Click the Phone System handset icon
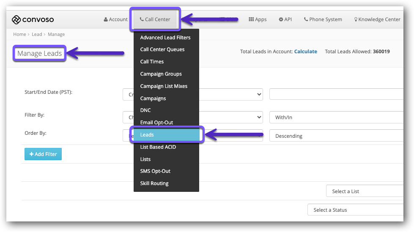414x232 pixels. pos(306,19)
